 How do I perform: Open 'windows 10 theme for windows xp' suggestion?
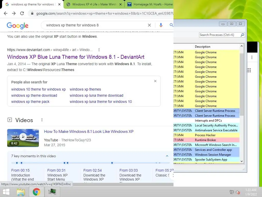coord(38,89)
